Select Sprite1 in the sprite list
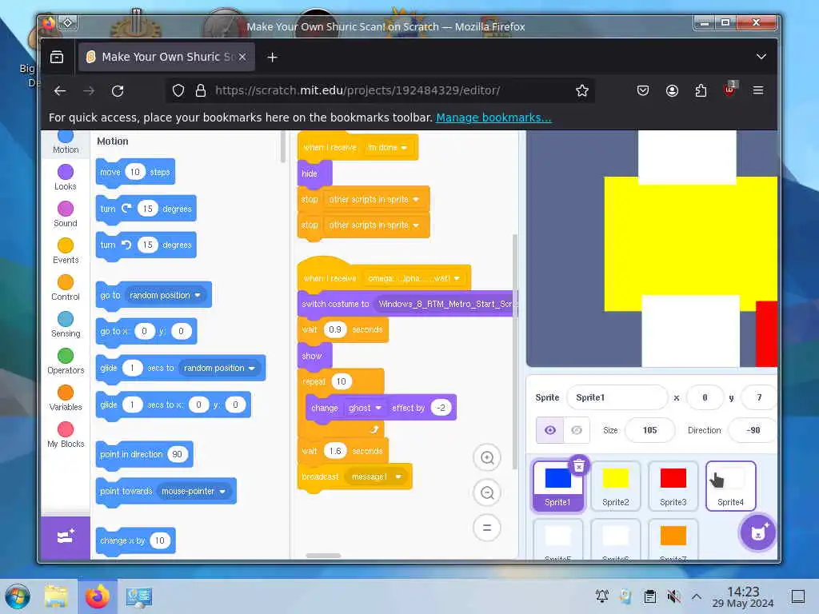This screenshot has width=819, height=614. [557, 485]
